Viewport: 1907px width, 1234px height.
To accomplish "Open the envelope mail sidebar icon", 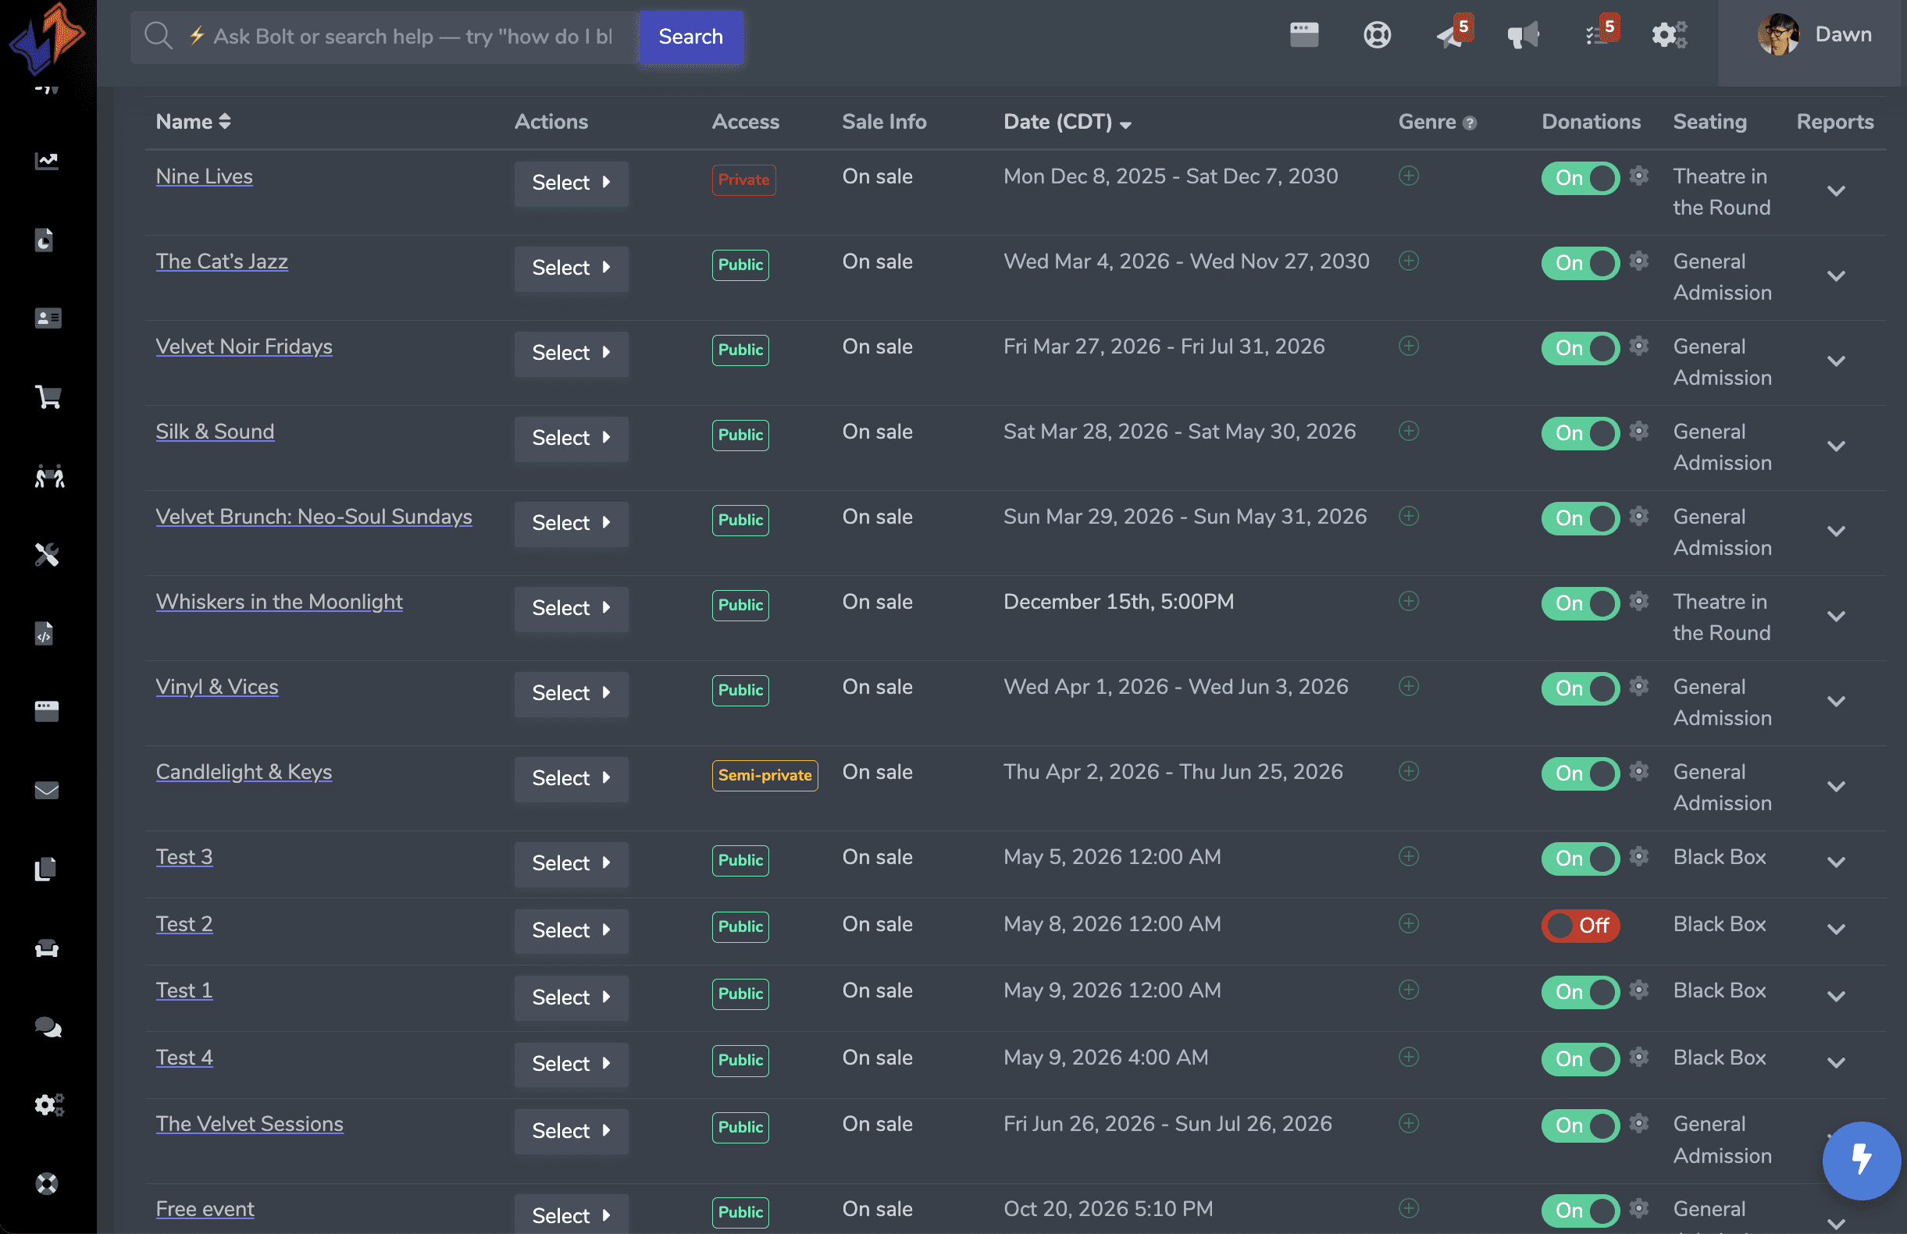I will point(47,791).
